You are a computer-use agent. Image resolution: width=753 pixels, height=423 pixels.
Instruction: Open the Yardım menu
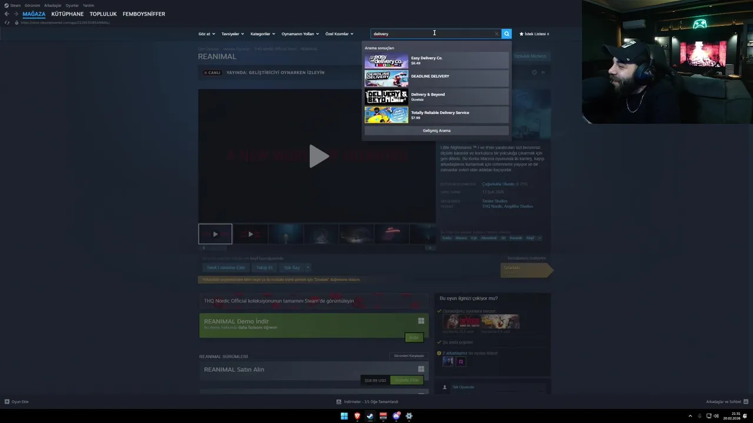pyautogui.click(x=88, y=5)
